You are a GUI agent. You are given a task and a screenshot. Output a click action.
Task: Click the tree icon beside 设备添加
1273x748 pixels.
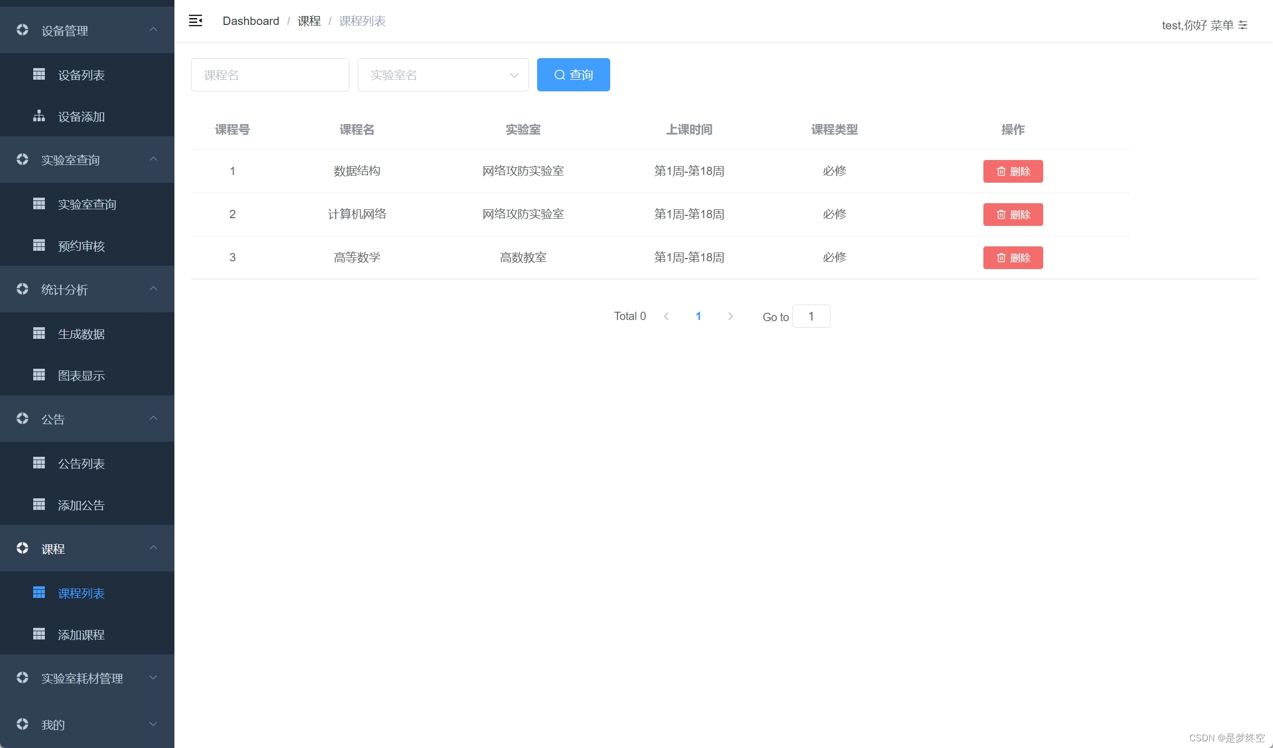coord(39,116)
